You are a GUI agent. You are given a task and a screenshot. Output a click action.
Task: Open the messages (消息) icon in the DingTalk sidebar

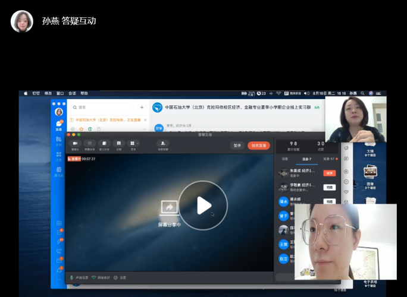pos(59,125)
